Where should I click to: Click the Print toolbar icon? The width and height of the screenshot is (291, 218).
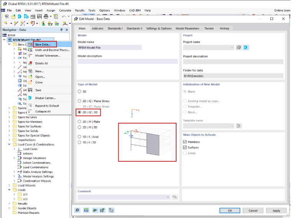46,16
